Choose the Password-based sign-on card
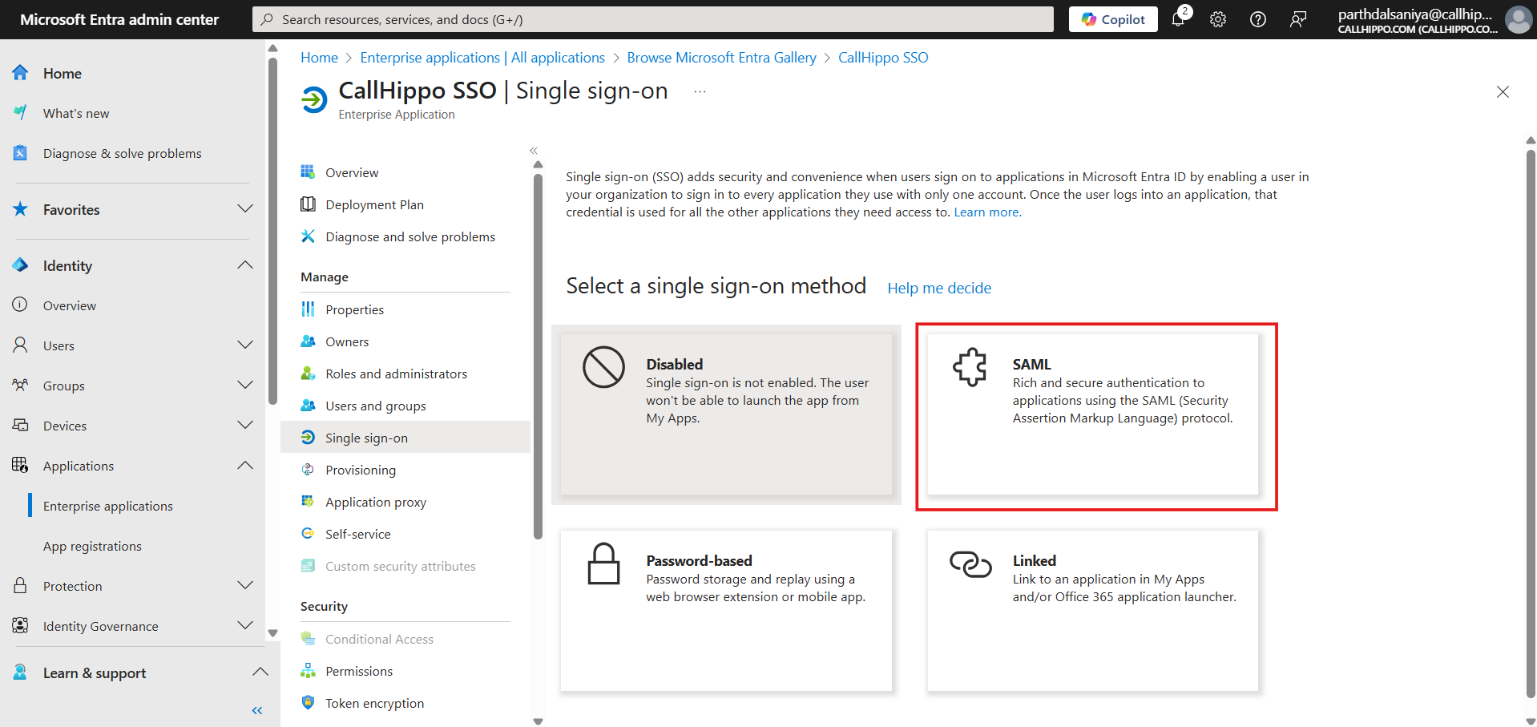The height and width of the screenshot is (727, 1537). 726,611
